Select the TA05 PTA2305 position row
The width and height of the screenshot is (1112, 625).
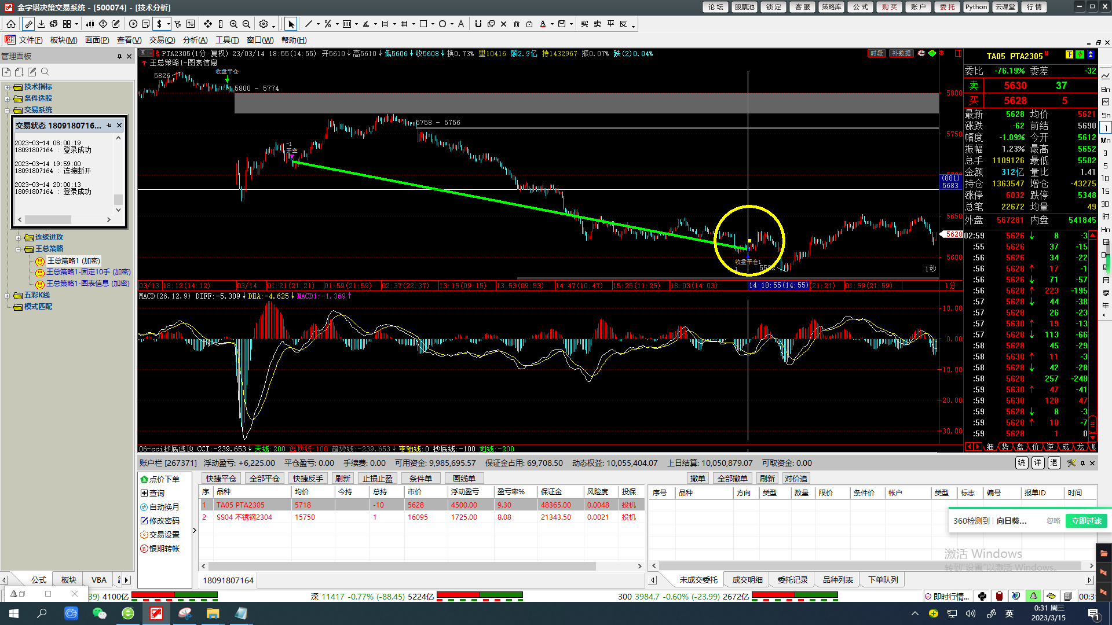pyautogui.click(x=240, y=505)
